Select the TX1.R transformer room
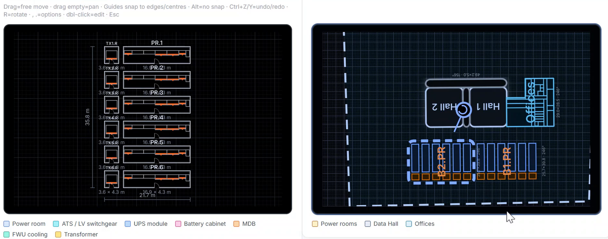 click(x=111, y=55)
